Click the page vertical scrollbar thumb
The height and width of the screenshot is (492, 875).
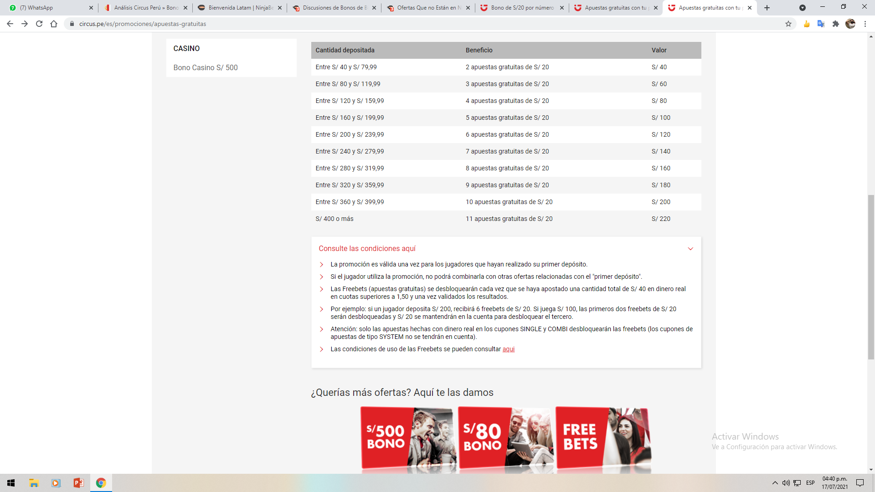[871, 277]
